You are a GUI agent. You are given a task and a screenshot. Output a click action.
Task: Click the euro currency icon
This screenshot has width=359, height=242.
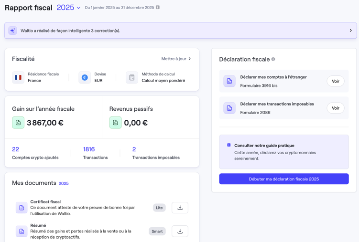click(x=85, y=77)
